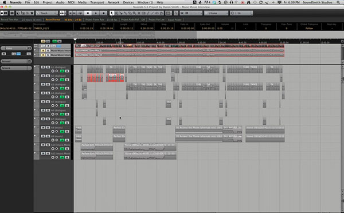The image size is (344, 213).
Task: Open the 1 frame grid dropdown
Action: 216,13
